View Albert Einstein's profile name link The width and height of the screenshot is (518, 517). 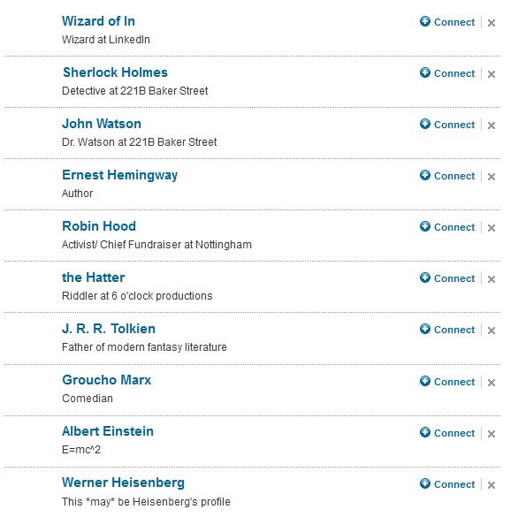108,431
